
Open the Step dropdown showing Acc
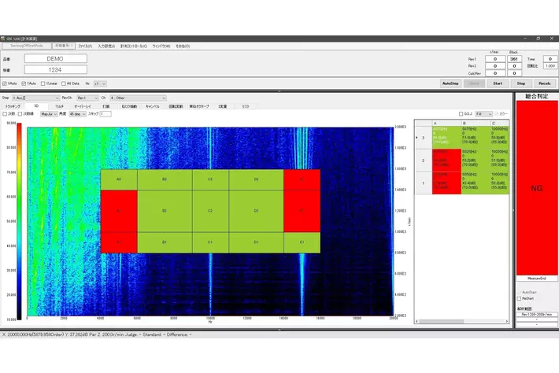point(35,98)
